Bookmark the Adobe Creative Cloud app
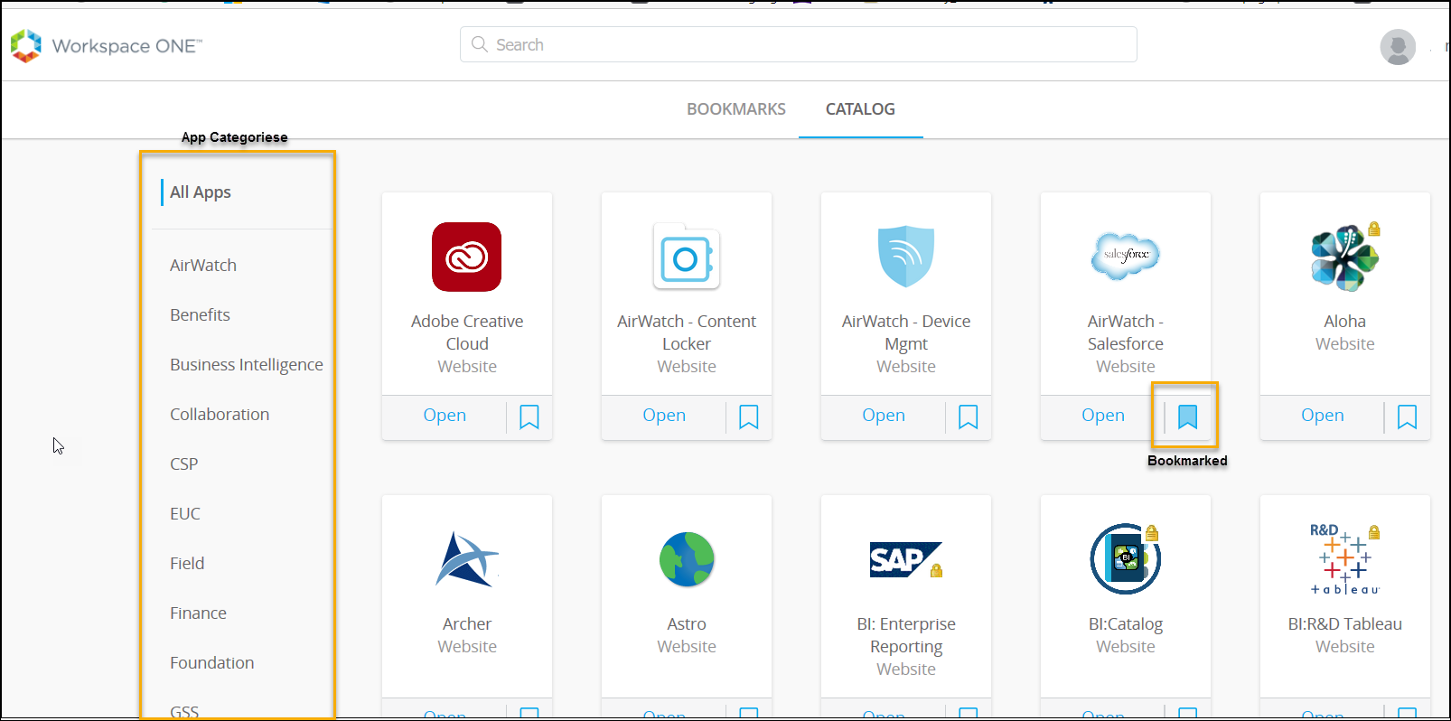Image resolution: width=1451 pixels, height=721 pixels. [529, 417]
